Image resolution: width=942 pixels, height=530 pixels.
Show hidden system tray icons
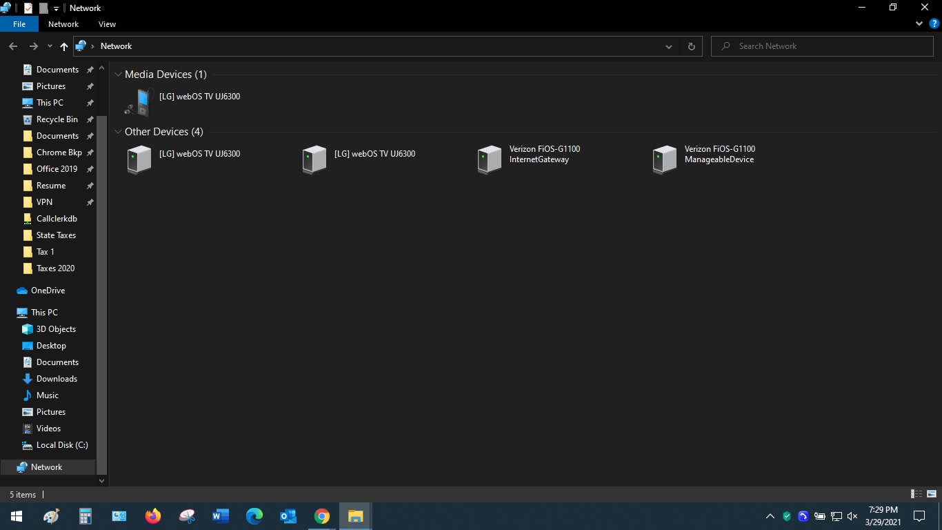[x=770, y=516]
